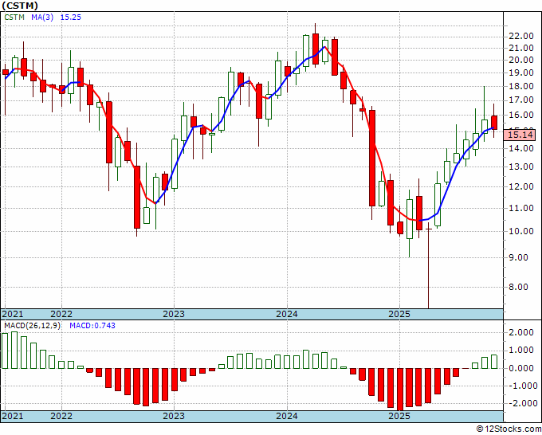Click the MA(3) indicator label

pos(42,17)
